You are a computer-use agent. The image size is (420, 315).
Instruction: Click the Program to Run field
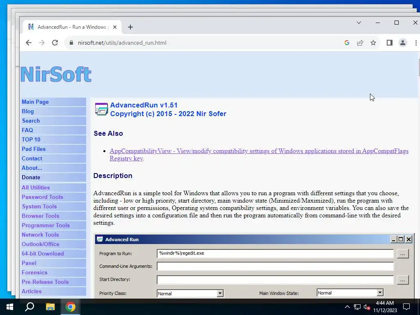275,253
